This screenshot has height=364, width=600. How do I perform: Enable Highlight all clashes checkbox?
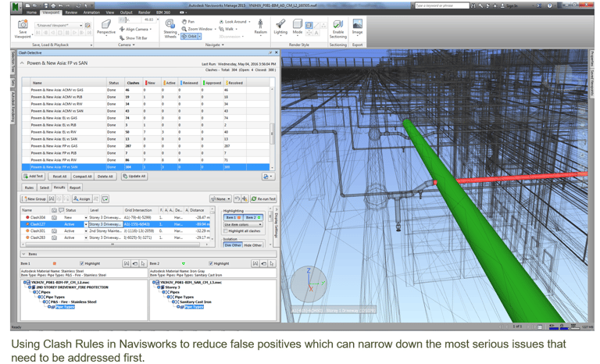(x=227, y=231)
